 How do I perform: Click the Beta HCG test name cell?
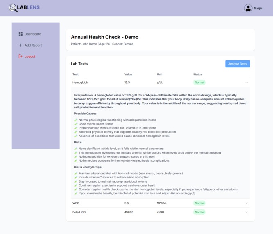click(79, 212)
